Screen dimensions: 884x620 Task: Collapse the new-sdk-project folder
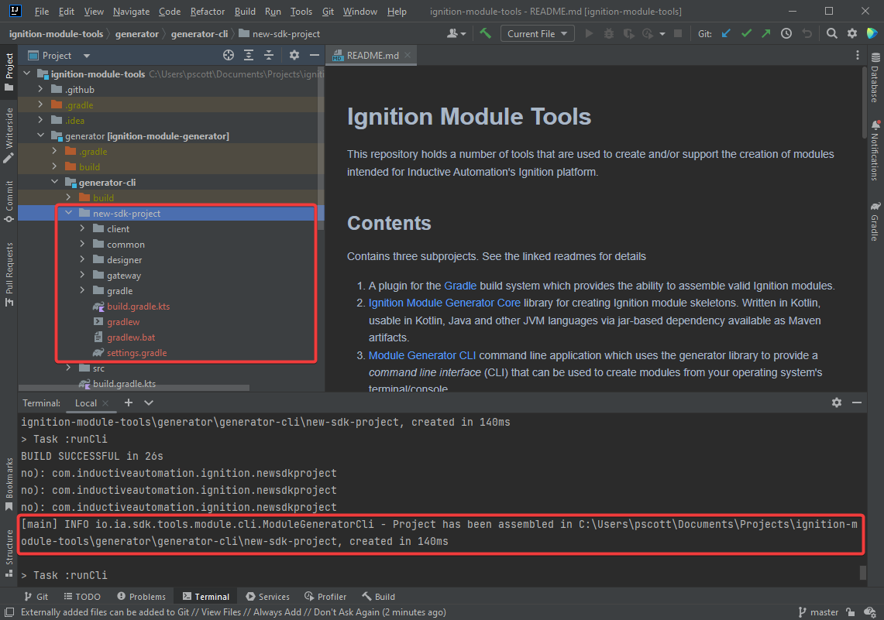[x=69, y=213]
